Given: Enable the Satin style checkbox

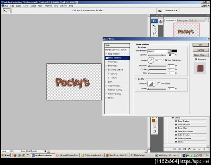Looking at the screenshot, I should point(107,82).
